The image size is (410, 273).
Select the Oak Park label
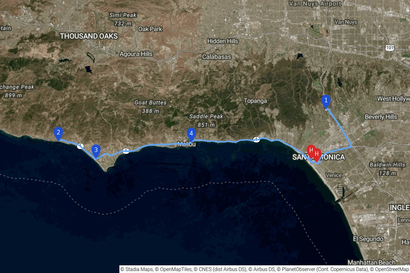(x=150, y=29)
